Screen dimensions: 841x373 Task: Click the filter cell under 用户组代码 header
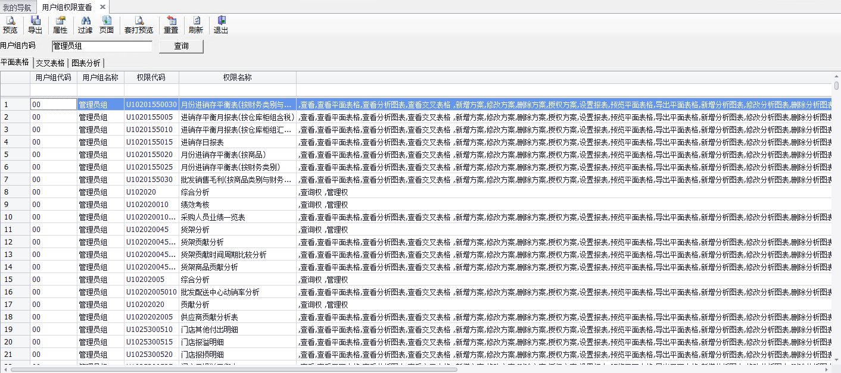point(53,90)
